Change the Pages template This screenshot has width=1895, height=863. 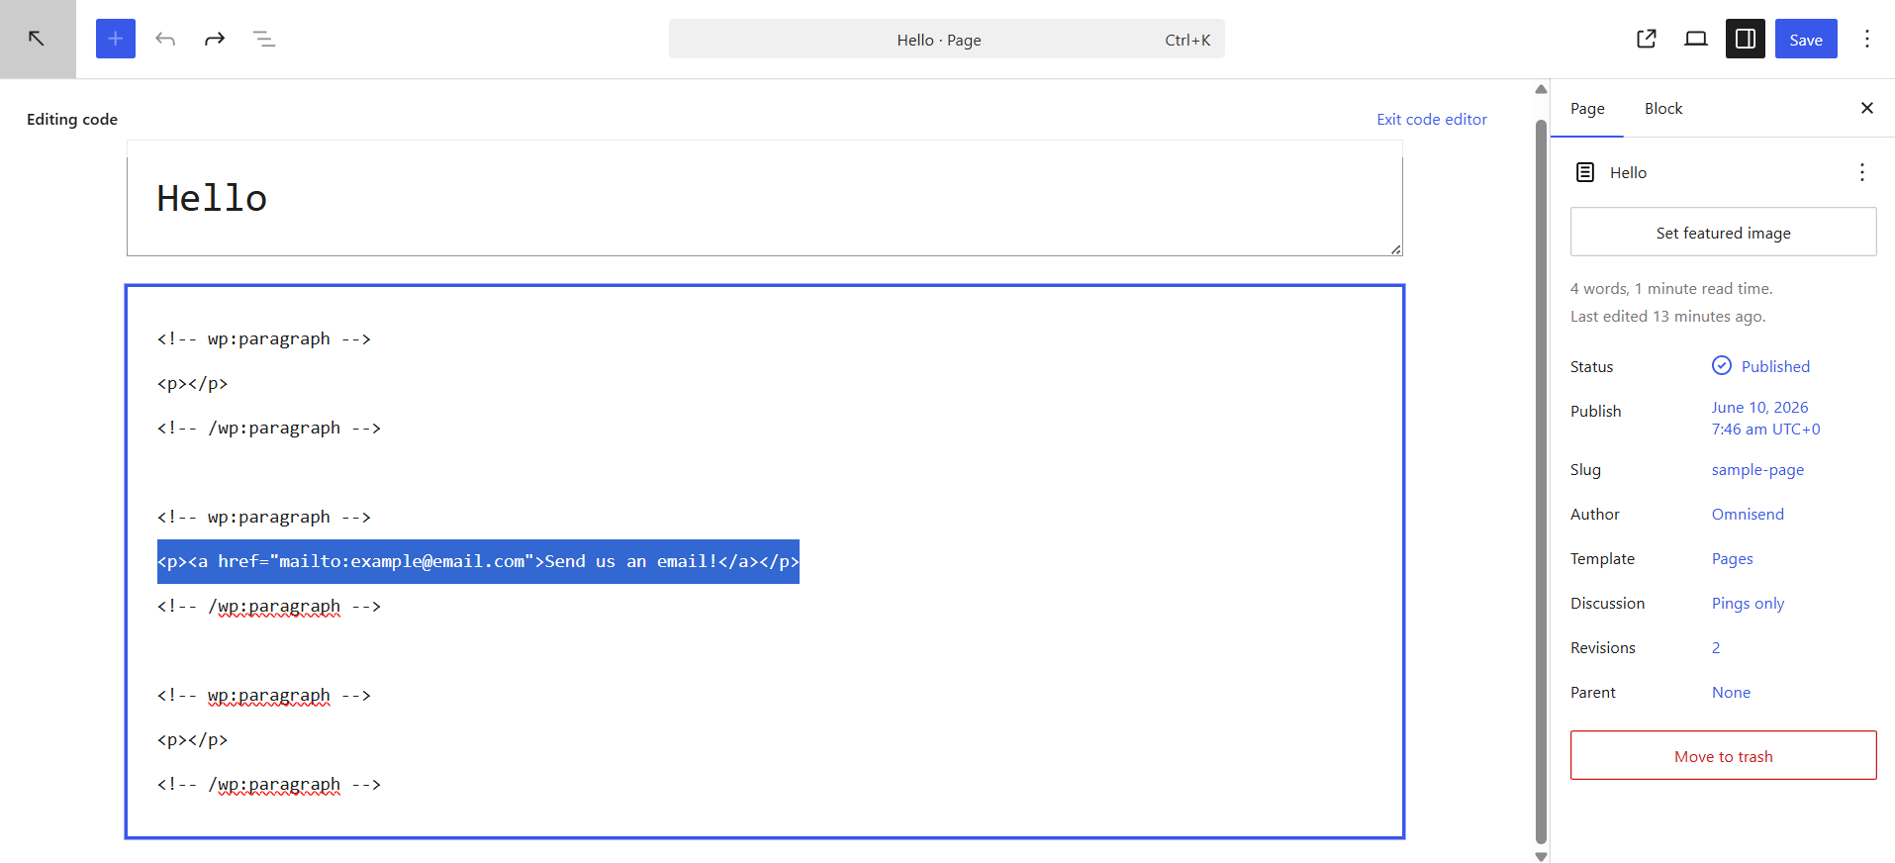[1732, 558]
